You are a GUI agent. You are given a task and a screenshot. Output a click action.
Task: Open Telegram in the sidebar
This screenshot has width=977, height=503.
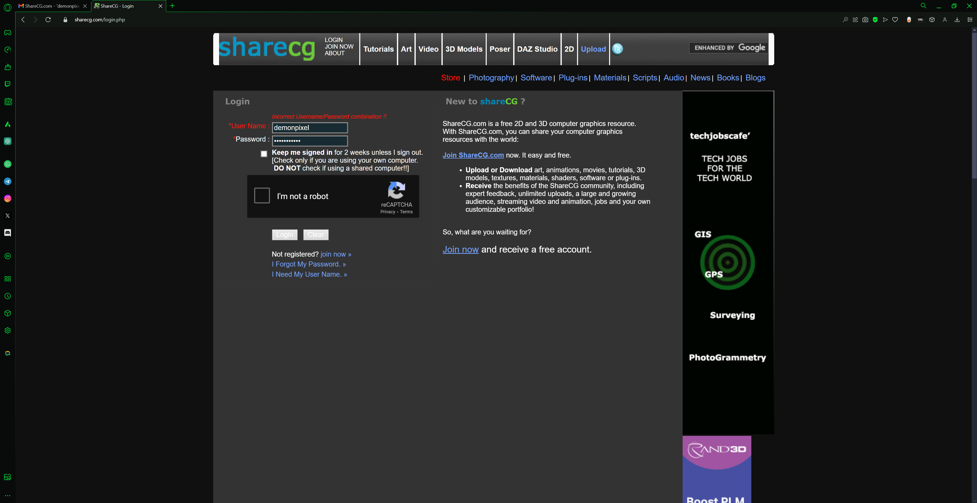[8, 181]
